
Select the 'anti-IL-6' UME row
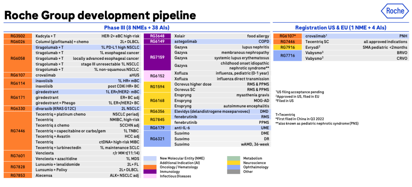pyautogui.click(x=220, y=128)
